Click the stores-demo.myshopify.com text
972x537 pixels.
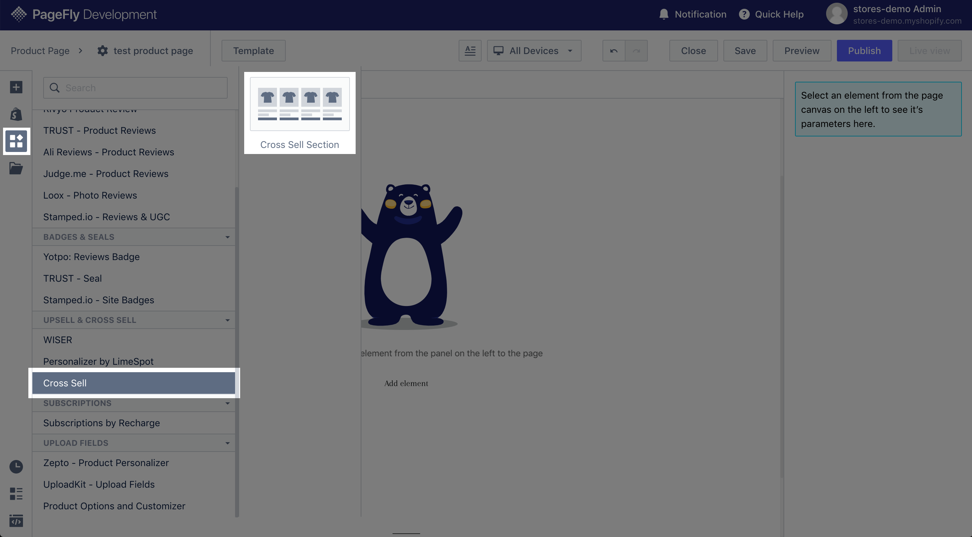click(907, 21)
